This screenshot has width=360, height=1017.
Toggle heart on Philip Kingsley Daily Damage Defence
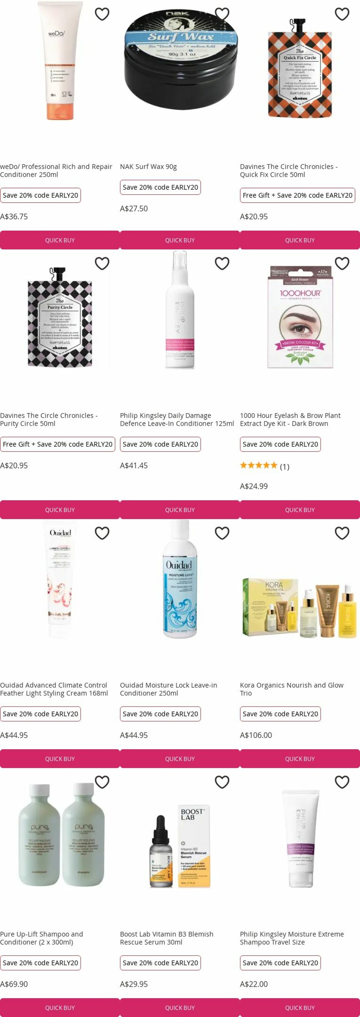tap(222, 263)
